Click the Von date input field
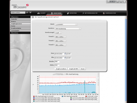This screenshot has height=103, width=137. [x=59, y=54]
